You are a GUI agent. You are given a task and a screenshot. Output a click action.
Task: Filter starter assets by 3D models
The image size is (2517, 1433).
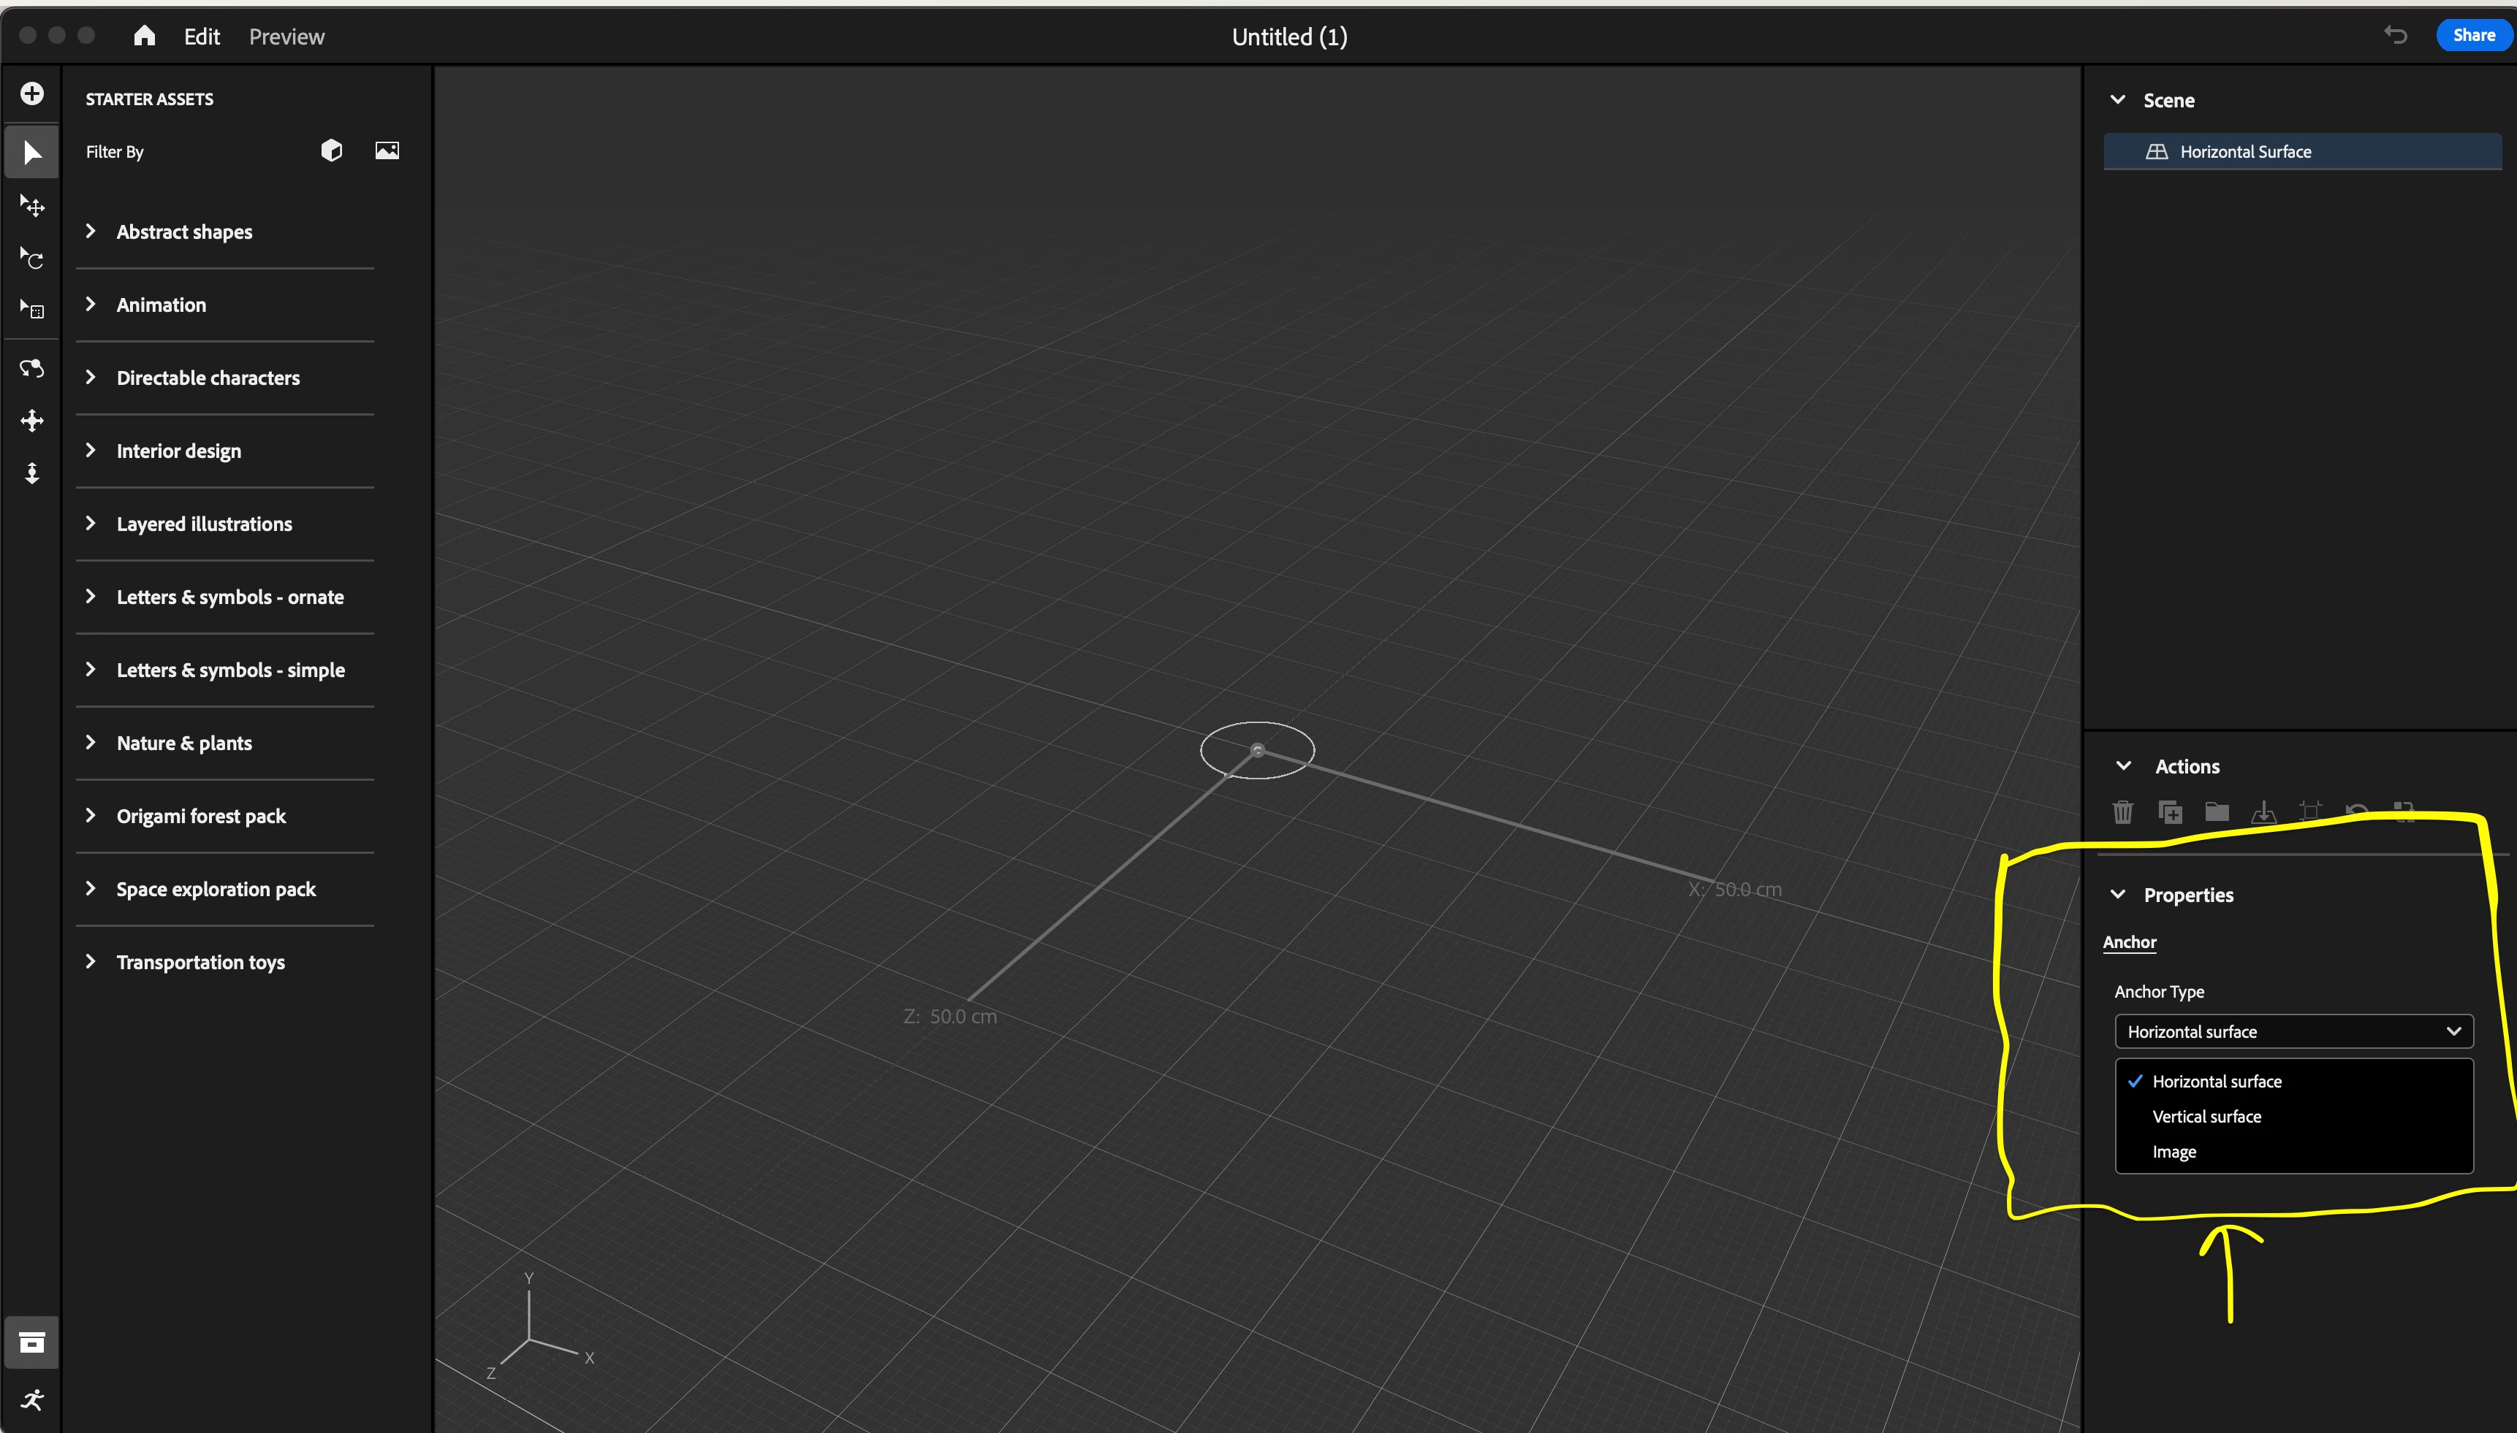[x=332, y=150]
